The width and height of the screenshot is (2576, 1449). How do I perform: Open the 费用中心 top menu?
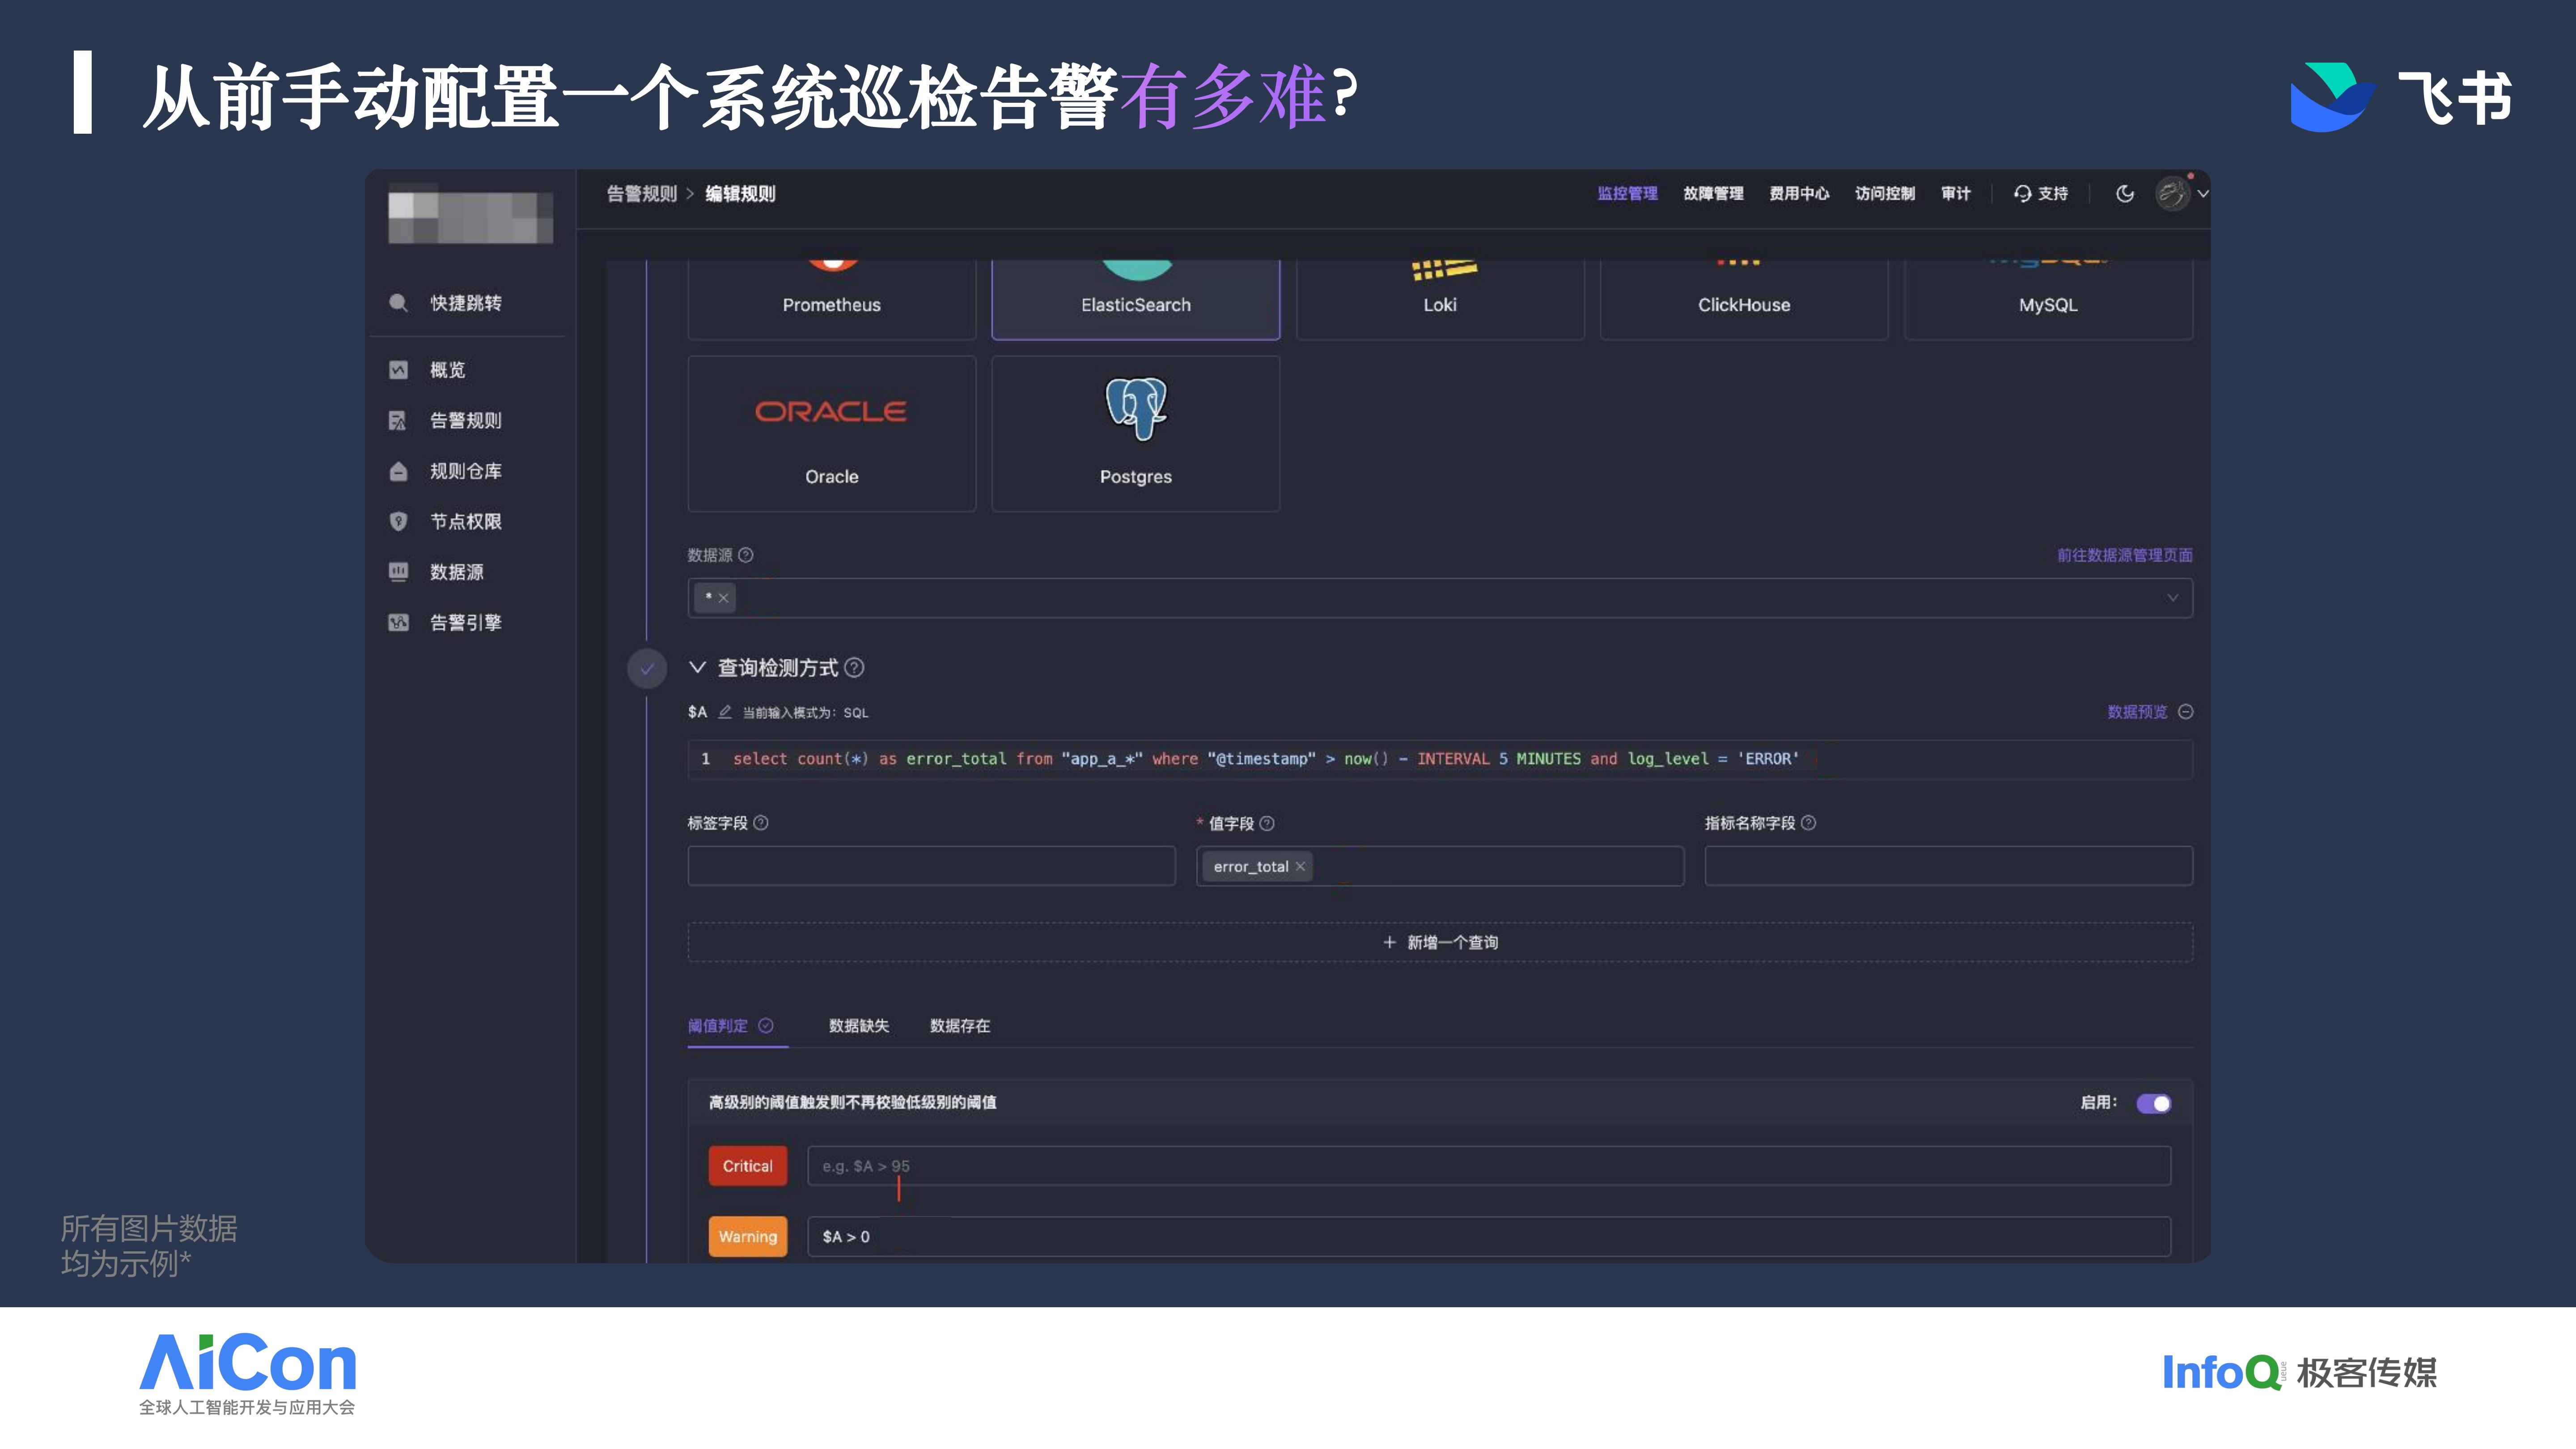(x=1799, y=193)
